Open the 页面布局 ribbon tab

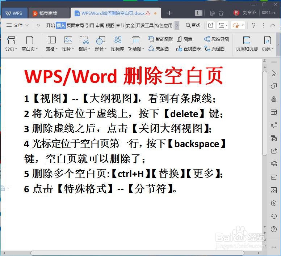(x=75, y=26)
